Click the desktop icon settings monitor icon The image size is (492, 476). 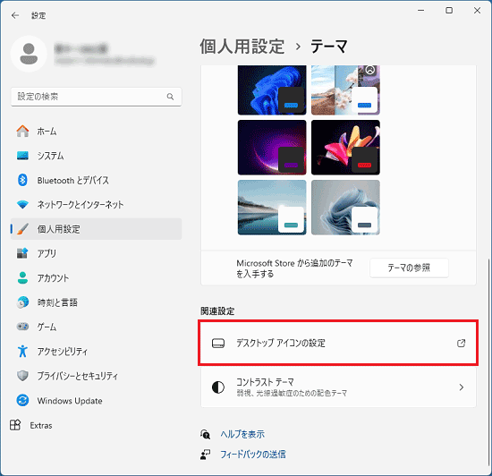click(218, 344)
